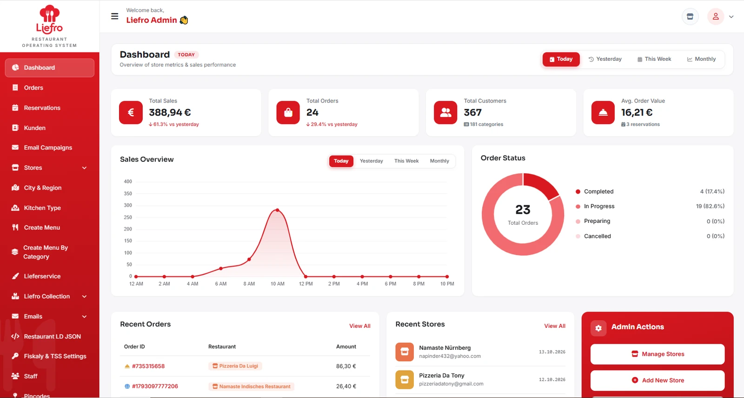
Task: Click the people Total Customers icon
Action: [x=445, y=112]
